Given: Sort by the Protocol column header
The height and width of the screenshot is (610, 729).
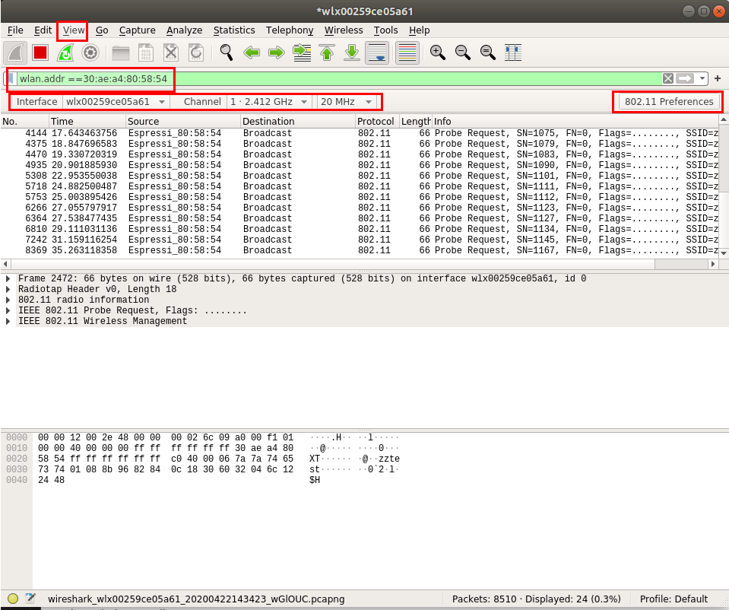Looking at the screenshot, I should (377, 122).
